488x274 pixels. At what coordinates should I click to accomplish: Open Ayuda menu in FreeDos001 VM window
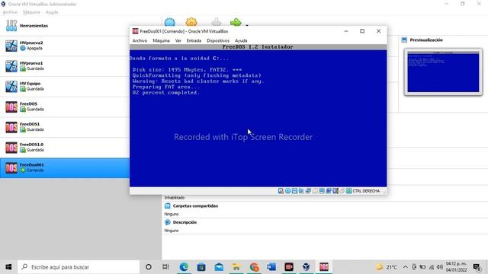pyautogui.click(x=241, y=40)
